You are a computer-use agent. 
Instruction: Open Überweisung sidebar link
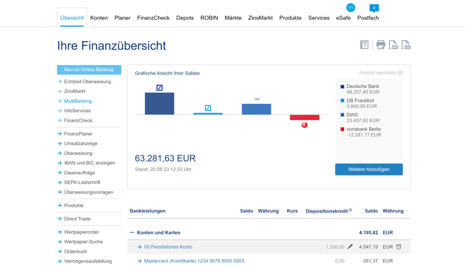click(78, 153)
